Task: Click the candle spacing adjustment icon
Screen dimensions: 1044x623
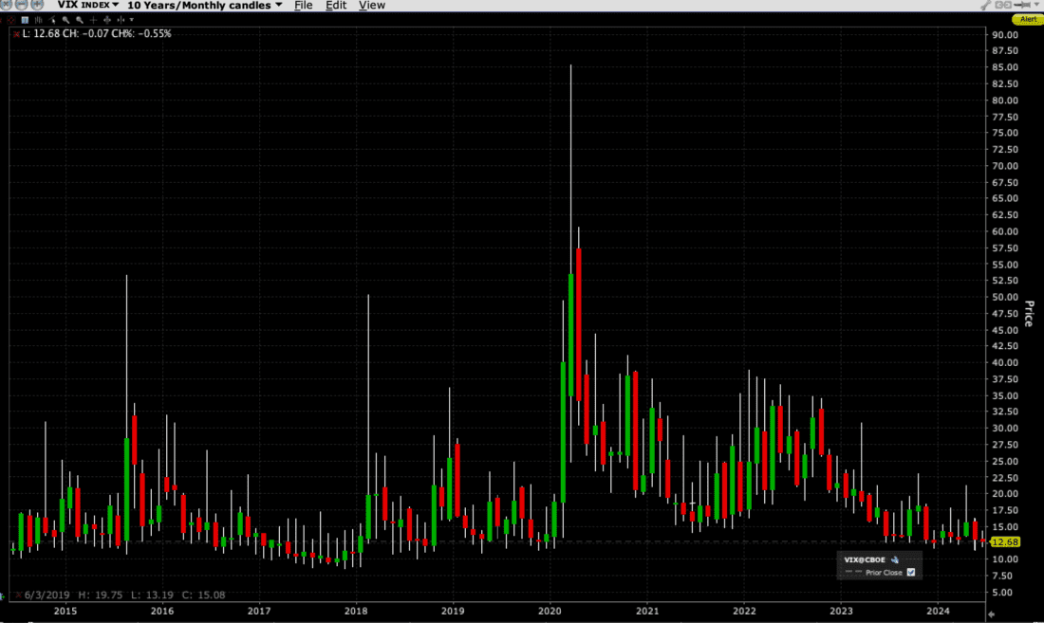Action: [x=122, y=19]
